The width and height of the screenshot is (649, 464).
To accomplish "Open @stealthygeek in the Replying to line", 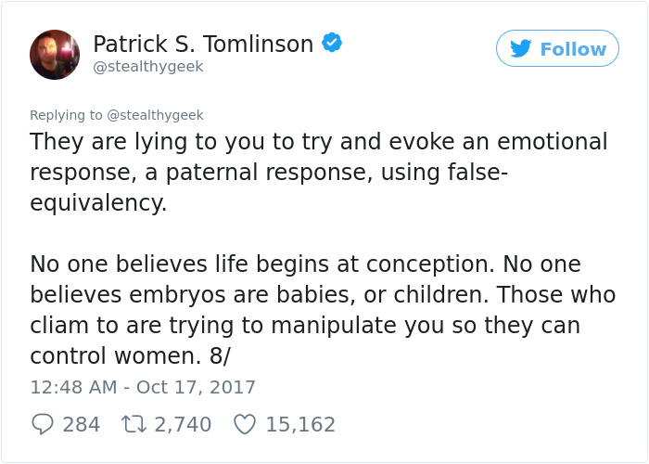I will pos(155,115).
